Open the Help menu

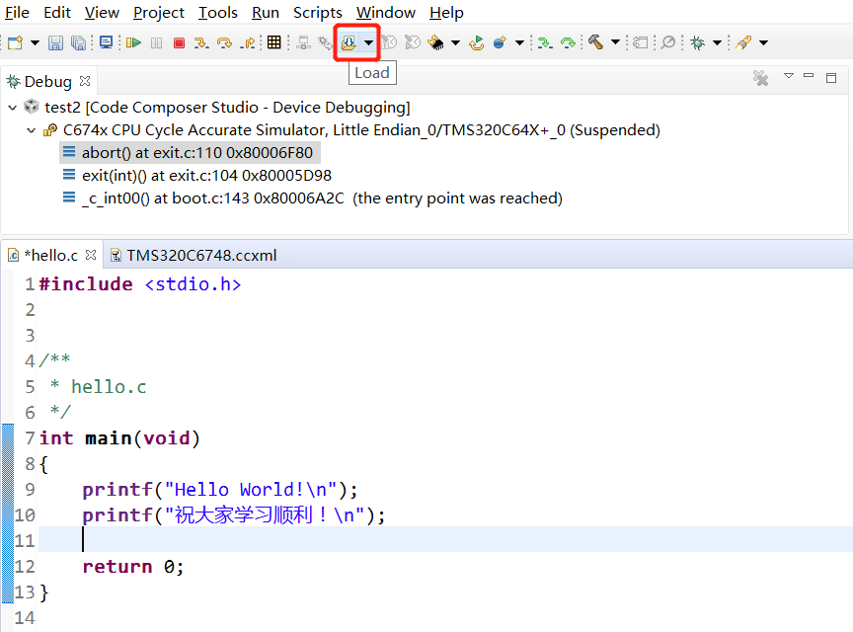(446, 13)
